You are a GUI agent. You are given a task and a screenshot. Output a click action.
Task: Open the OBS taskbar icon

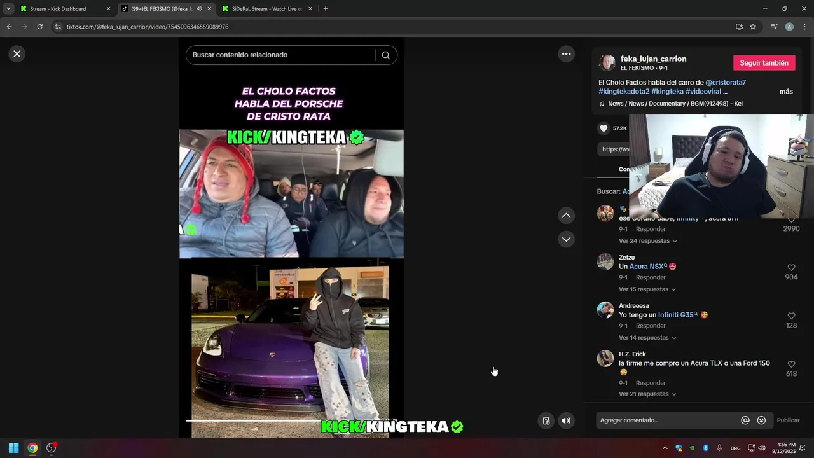pos(52,448)
